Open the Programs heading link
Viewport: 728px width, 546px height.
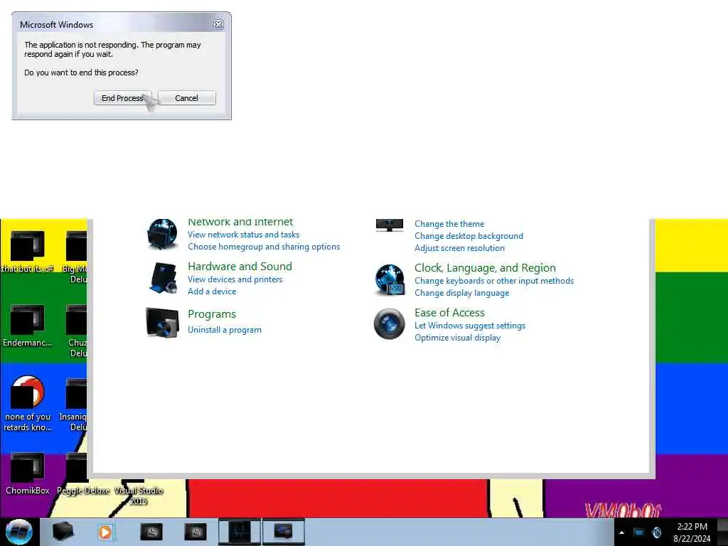(x=212, y=314)
